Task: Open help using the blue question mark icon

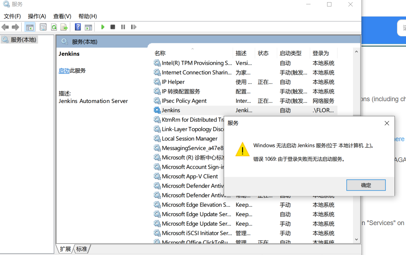Action: pos(77,27)
